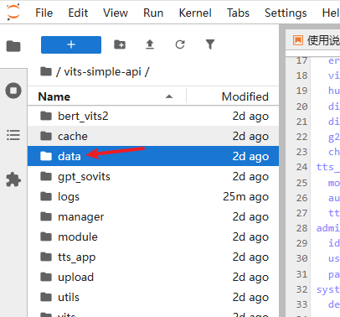Open the Table of Contents sidebar icon
The image size is (340, 317).
tap(13, 135)
